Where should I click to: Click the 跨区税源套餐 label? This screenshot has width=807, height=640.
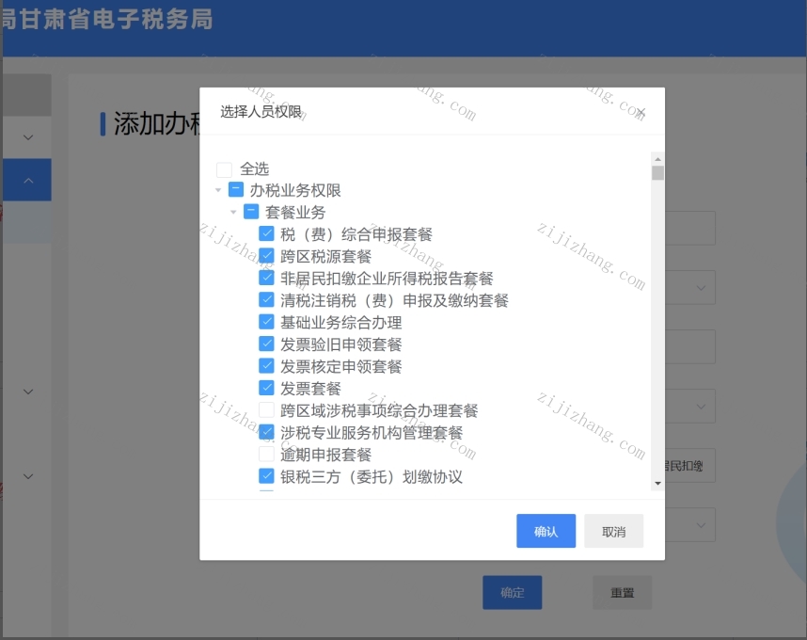coord(325,256)
